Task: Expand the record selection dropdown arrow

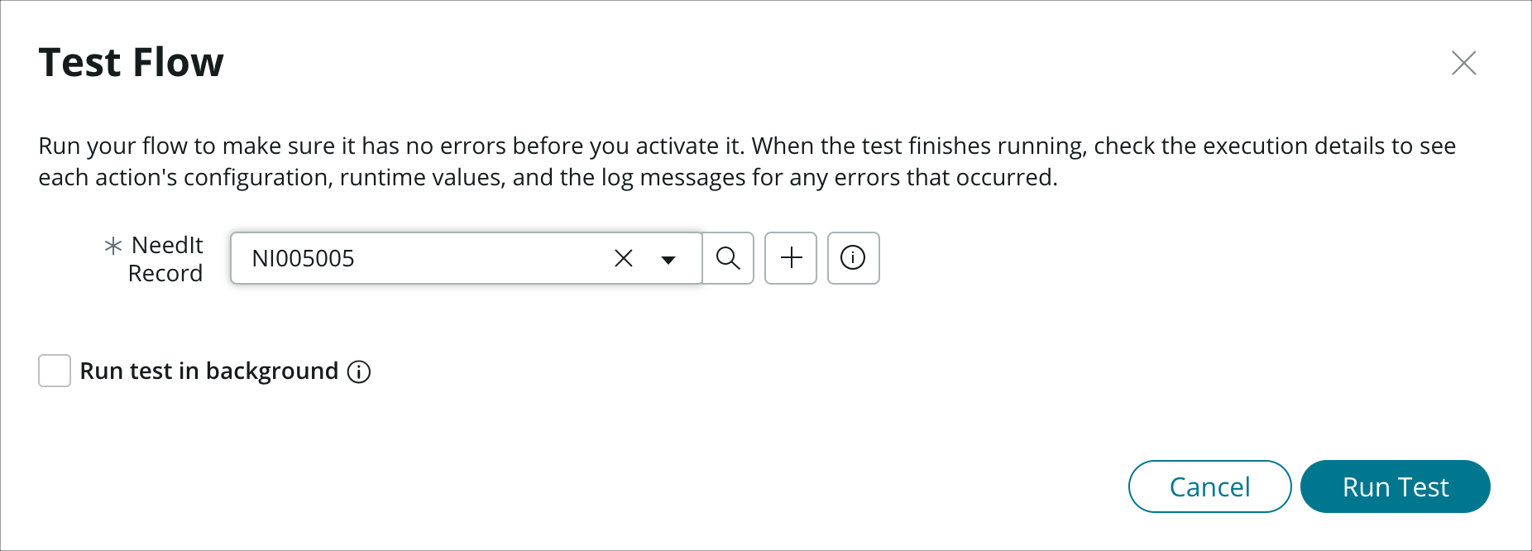Action: (x=668, y=258)
